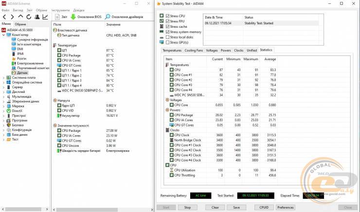360x212 pixels.
Task: Click the Clear button
Action: (x=215, y=208)
